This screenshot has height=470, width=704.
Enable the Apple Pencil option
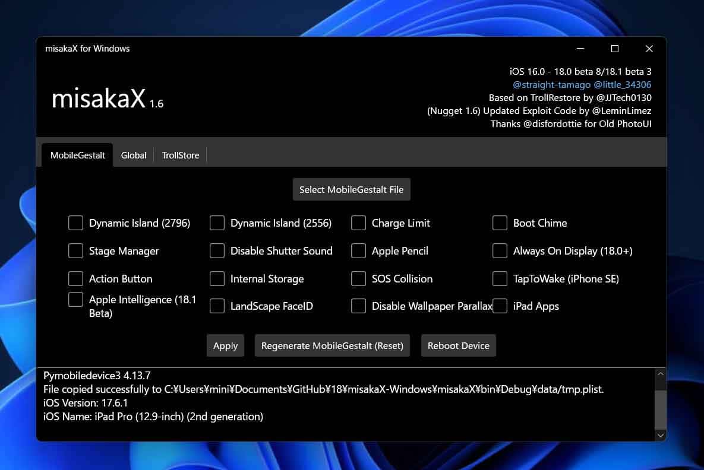[358, 251]
